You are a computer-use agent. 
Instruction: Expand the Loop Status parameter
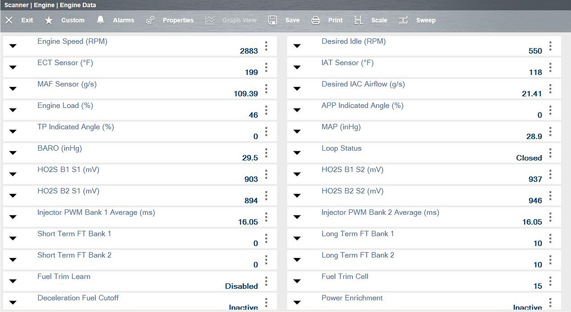tap(297, 152)
